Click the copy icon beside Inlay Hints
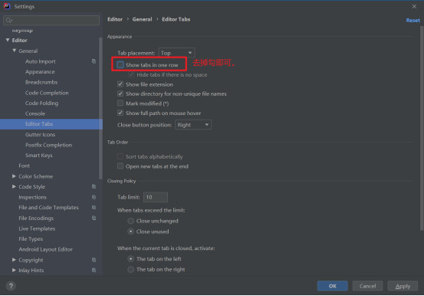 pos(94,270)
